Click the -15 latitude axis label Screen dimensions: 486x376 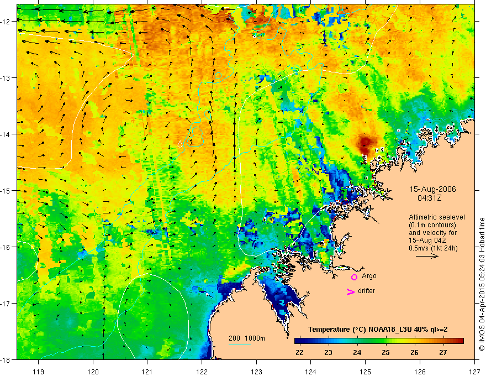pos(6,191)
